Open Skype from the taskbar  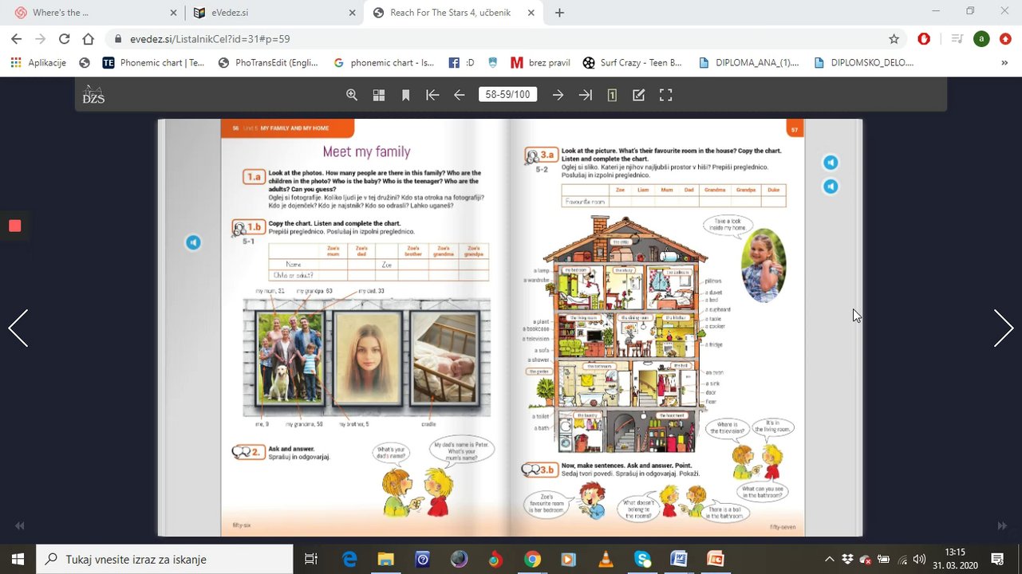(642, 559)
